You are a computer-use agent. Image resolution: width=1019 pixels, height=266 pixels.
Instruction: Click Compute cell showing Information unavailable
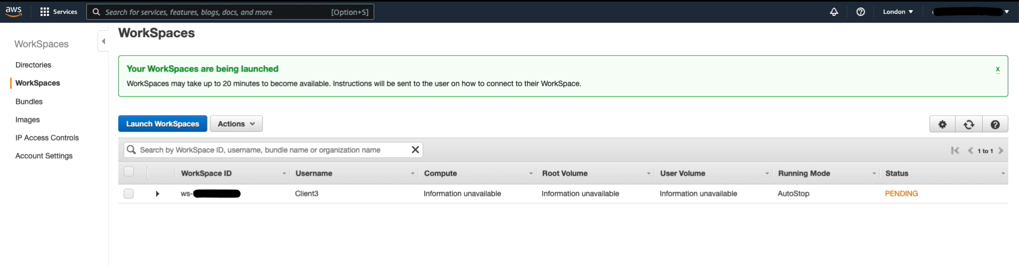[x=462, y=194]
